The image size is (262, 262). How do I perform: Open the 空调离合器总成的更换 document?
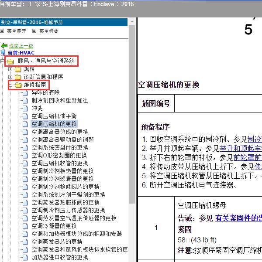pyautogui.click(x=60, y=132)
